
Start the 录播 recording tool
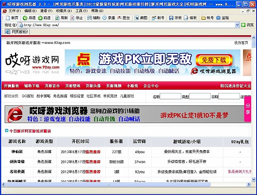[109, 18]
